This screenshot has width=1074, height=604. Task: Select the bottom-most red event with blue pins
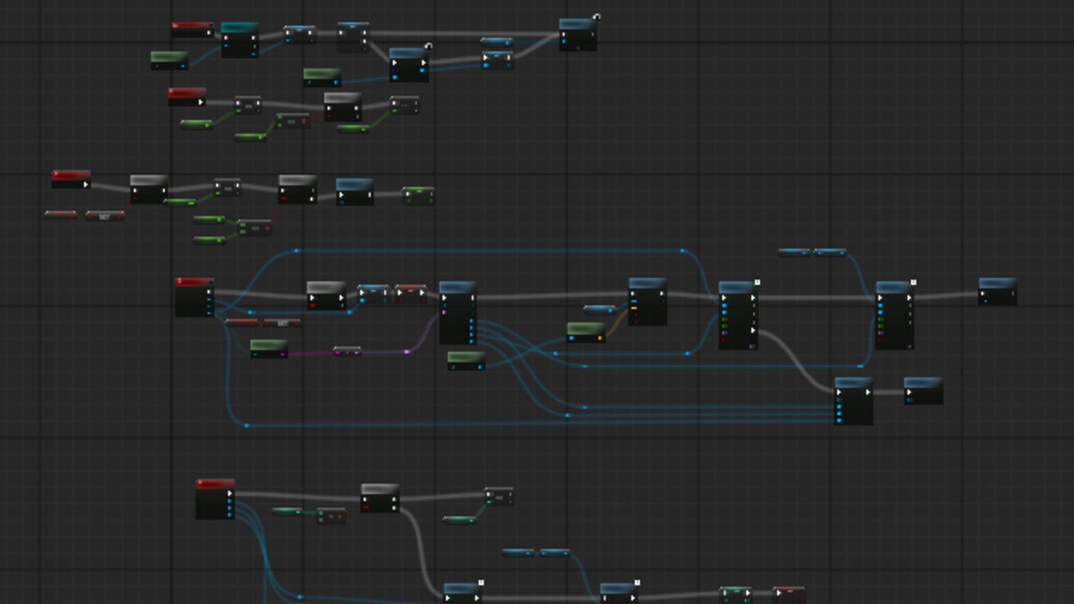coord(215,499)
